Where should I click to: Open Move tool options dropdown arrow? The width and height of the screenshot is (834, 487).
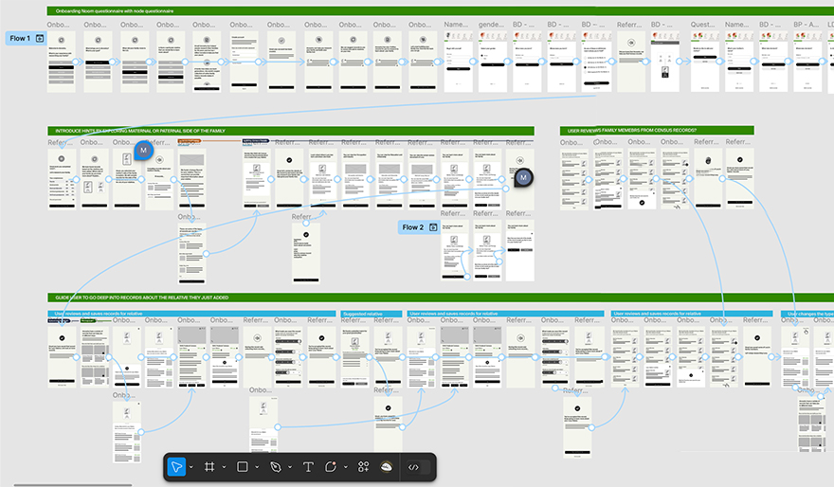click(192, 467)
